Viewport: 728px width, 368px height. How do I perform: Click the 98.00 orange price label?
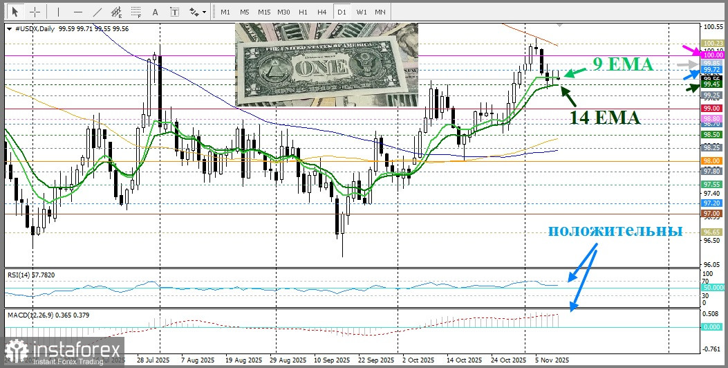click(711, 160)
